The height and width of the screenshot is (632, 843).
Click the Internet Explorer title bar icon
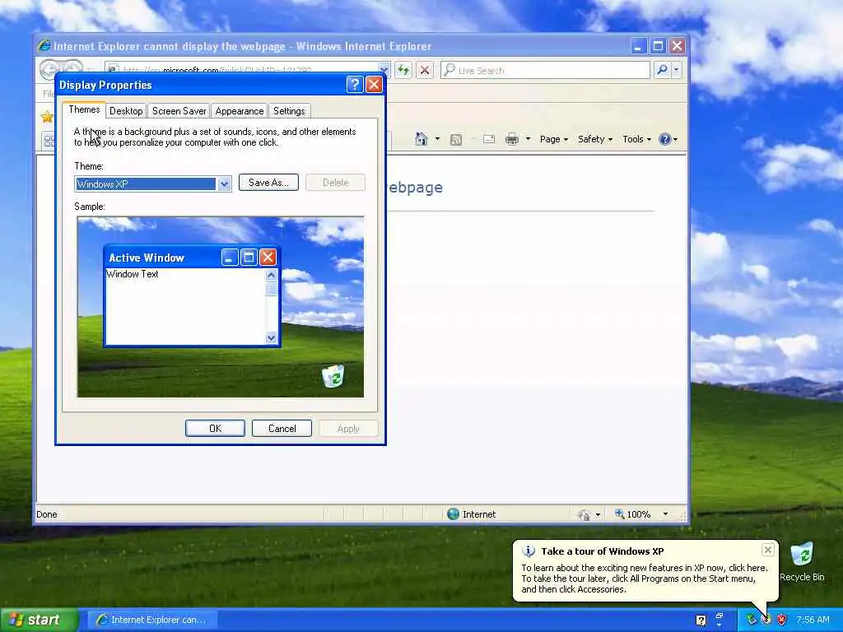click(44, 46)
